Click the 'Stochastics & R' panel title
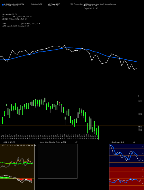The image size is (144, 190). [x=118, y=142]
